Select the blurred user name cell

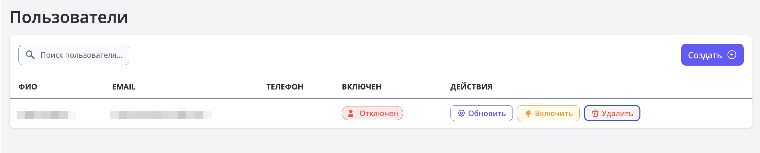point(46,115)
